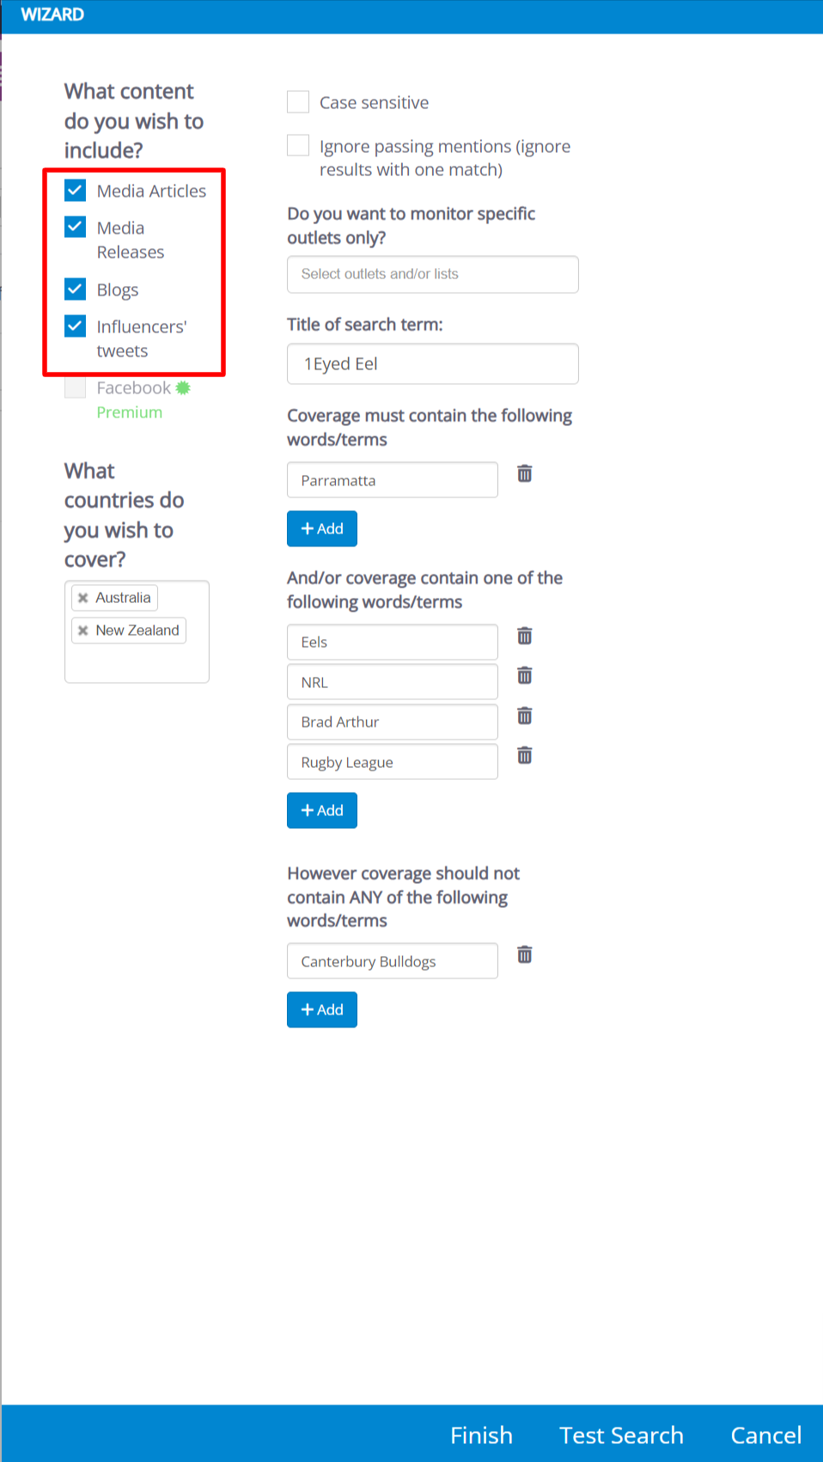Open the Select outlets and/or lists dropdown

point(432,274)
